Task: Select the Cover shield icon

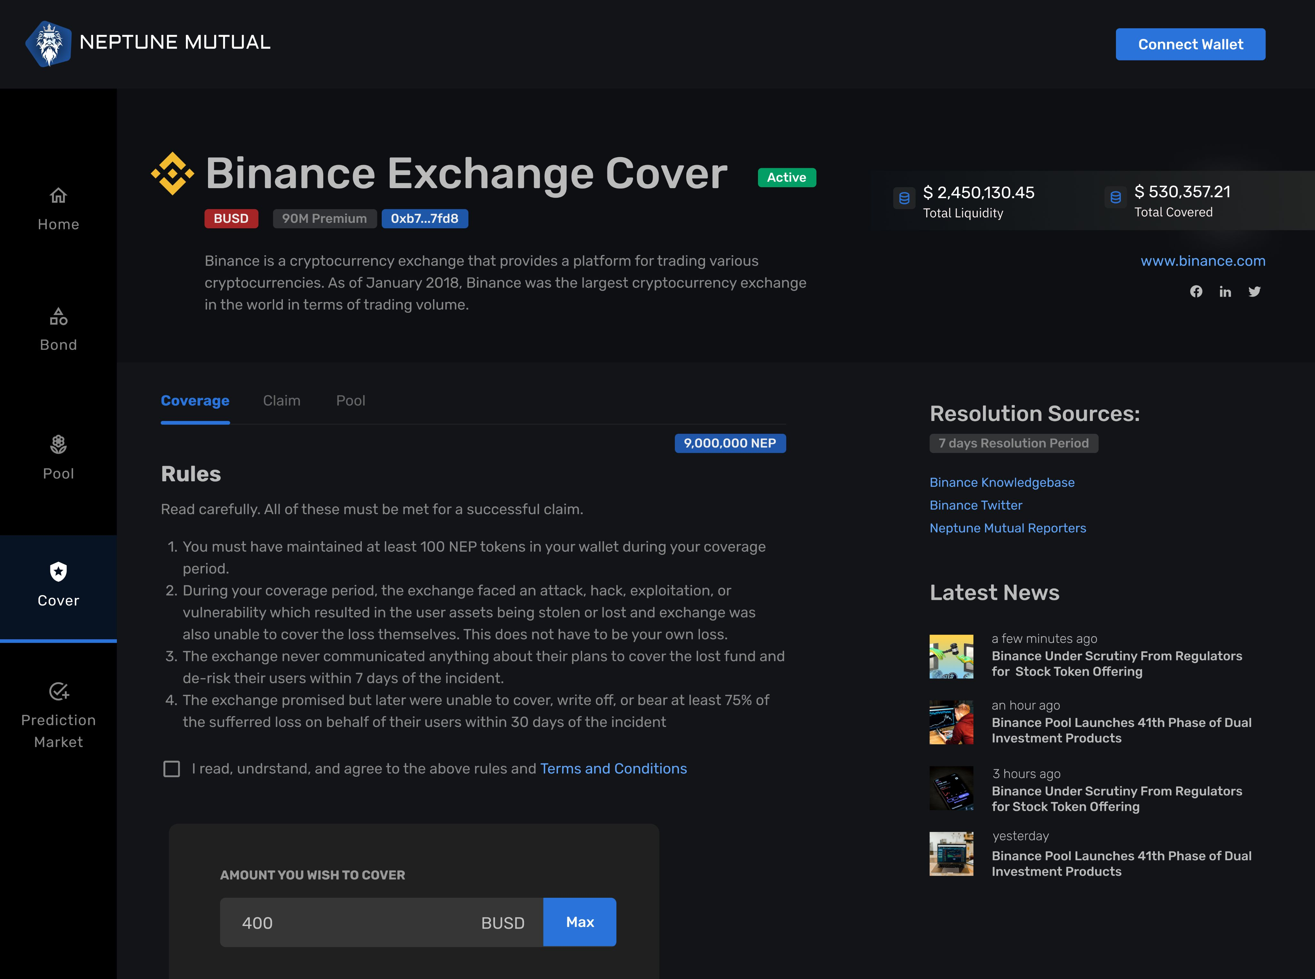Action: (x=58, y=571)
